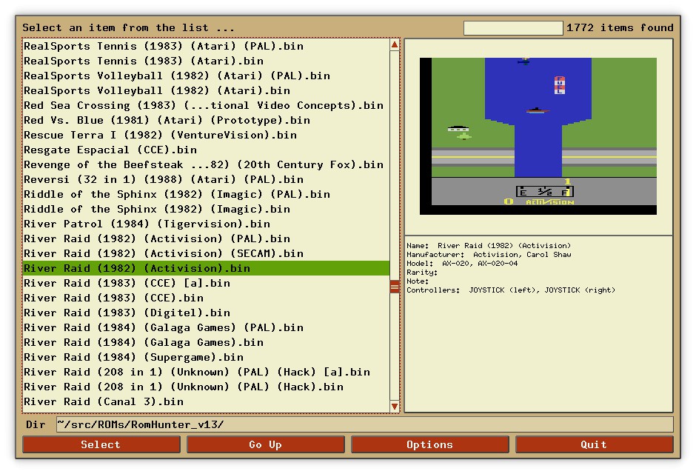Image resolution: width=696 pixels, height=474 pixels.
Task: Focus the search filter input field
Action: [513, 28]
